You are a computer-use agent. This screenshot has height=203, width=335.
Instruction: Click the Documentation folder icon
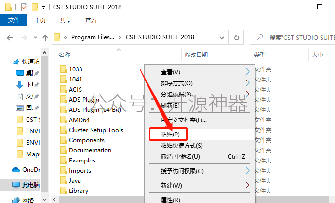click(x=63, y=150)
